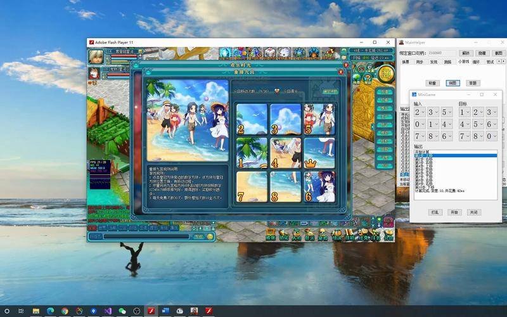This screenshot has height=317, width=507.
Task: Select the pet avatar below the player portrait
Action: point(93,72)
